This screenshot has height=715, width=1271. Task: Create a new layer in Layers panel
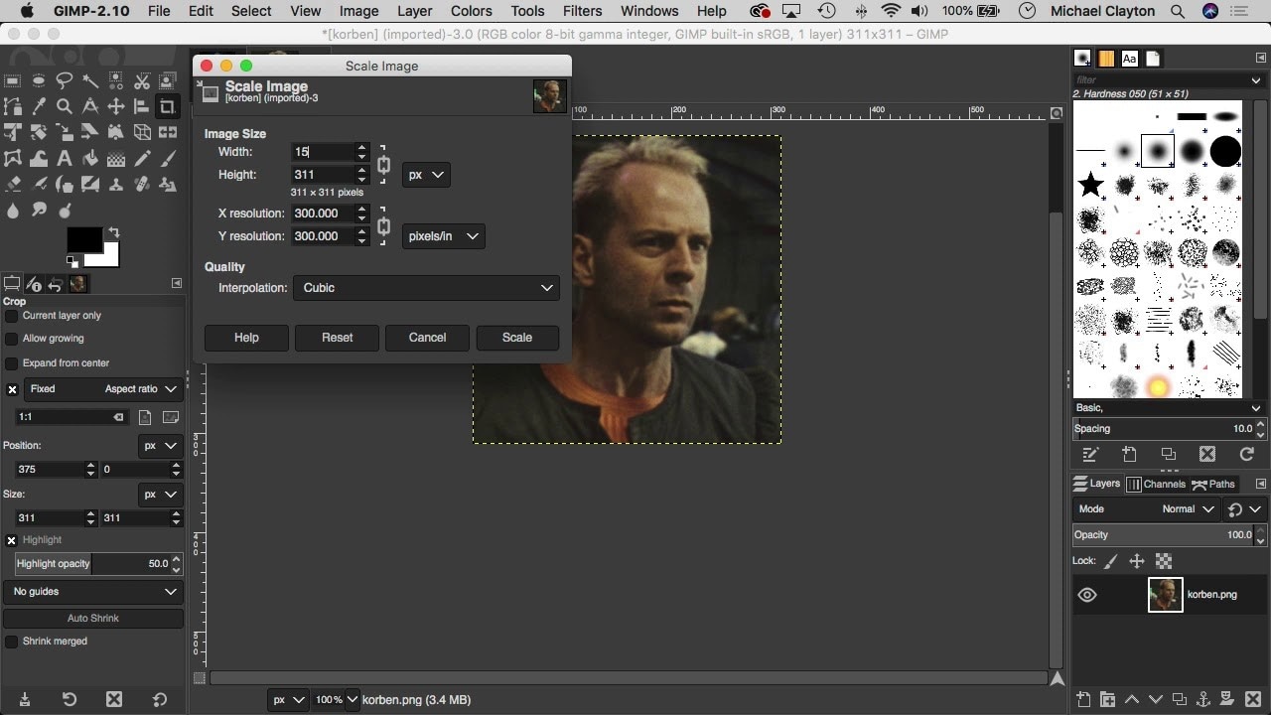(1083, 700)
